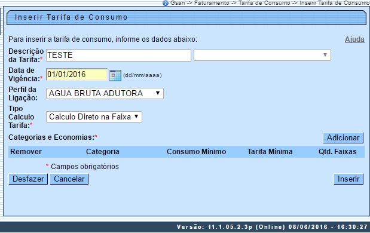Click the Gsan breadcrumb path text
The width and height of the screenshot is (370, 233).
[x=270, y=3]
